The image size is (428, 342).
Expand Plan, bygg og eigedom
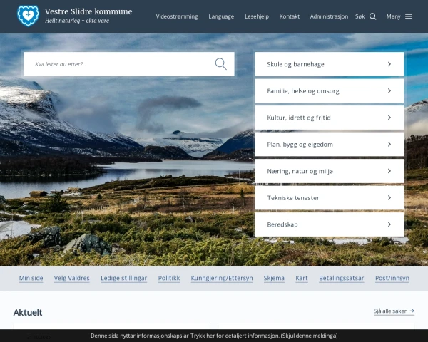coord(329,145)
